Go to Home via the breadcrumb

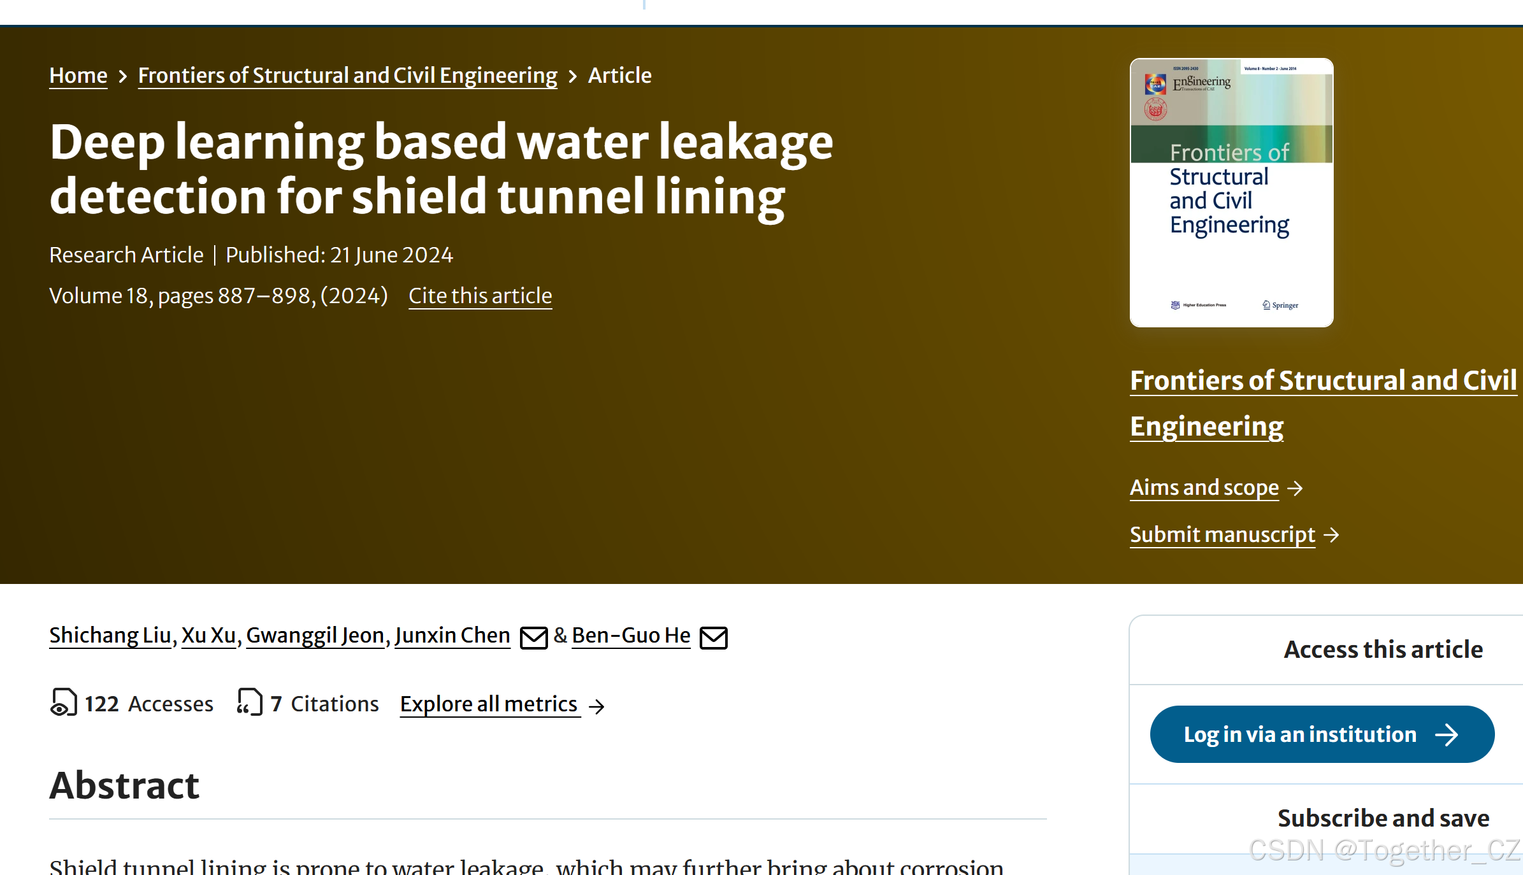78,75
